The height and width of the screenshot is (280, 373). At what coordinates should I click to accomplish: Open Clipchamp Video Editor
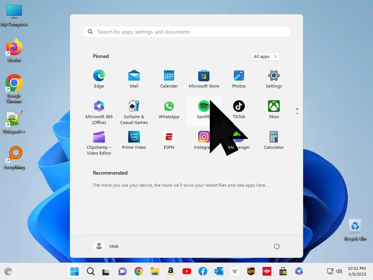pos(99,143)
